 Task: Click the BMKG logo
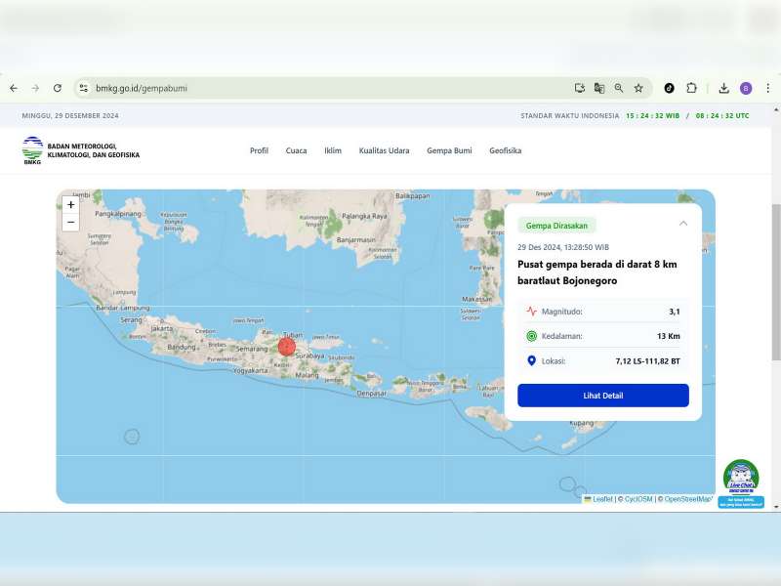[x=30, y=150]
